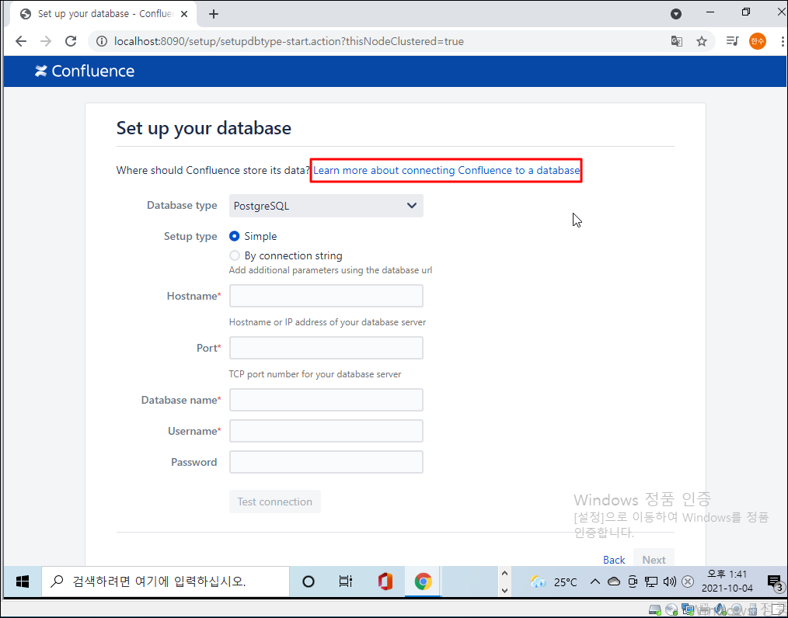Open the Database type dropdown
The image size is (788, 618).
tap(326, 206)
